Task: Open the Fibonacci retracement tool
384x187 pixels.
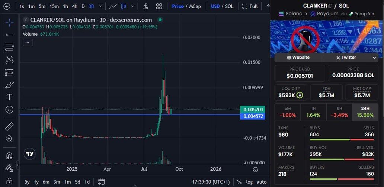Action: (9, 47)
